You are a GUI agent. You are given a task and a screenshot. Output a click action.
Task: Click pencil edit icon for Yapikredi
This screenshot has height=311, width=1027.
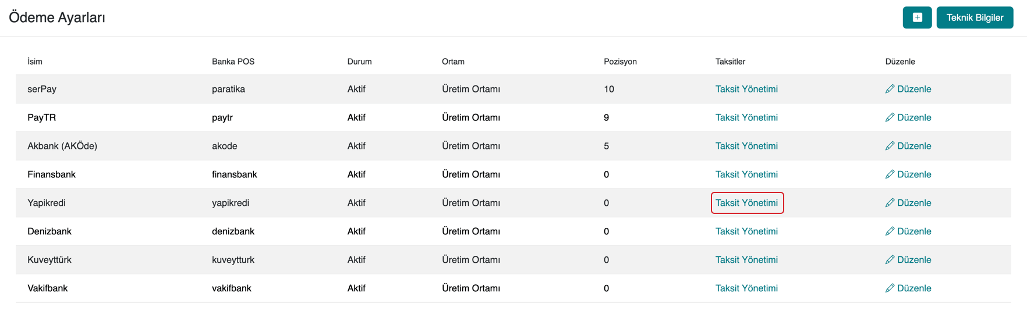pyautogui.click(x=890, y=203)
